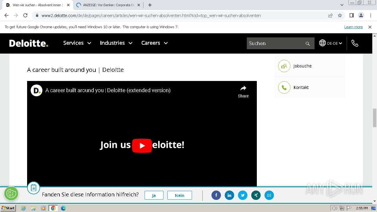Play the YouTube video
This screenshot has width=377, height=212.
pyautogui.click(x=142, y=145)
